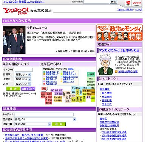Select 和歌山 tile on the map
This screenshot has height=142, width=145.
pyautogui.click(x=68, y=101)
